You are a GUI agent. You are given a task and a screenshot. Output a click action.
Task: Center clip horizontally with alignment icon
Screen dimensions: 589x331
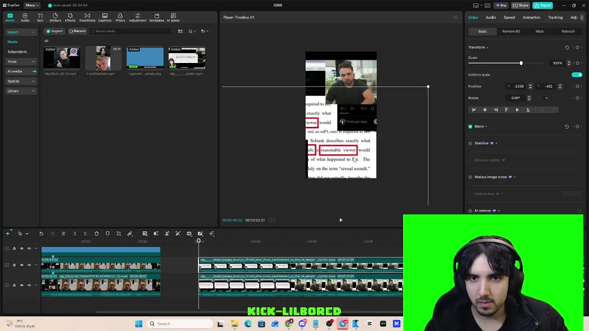(485, 110)
